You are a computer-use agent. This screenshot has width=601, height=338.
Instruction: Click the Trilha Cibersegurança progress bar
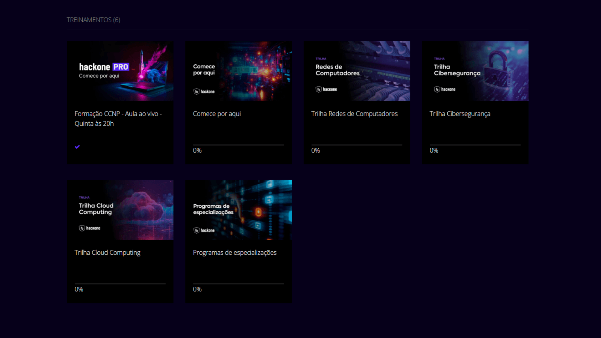(475, 145)
